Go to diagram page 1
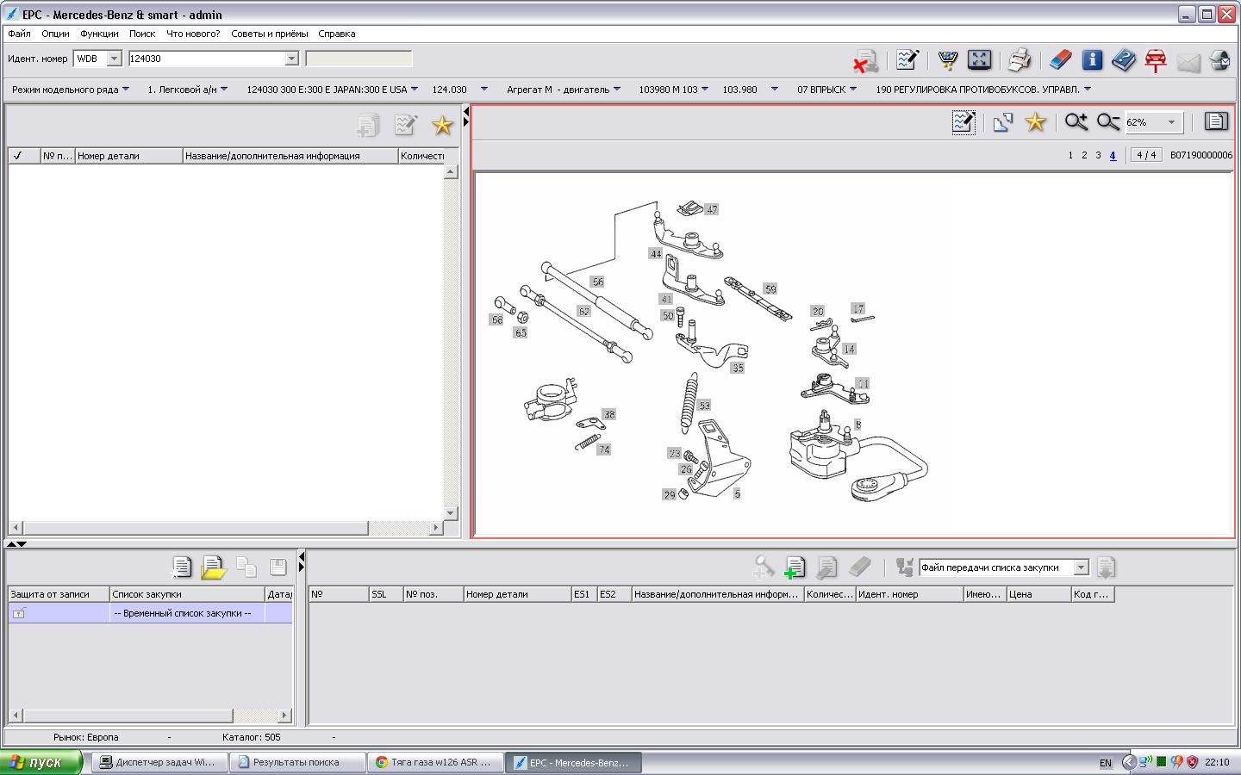Viewport: 1241px width, 775px height. 1070,155
